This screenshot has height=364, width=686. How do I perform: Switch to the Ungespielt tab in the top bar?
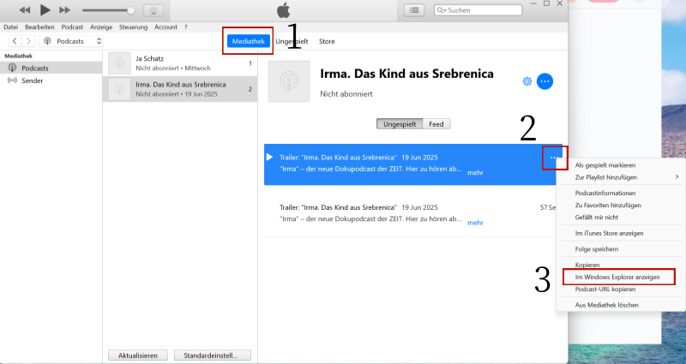[x=292, y=41]
